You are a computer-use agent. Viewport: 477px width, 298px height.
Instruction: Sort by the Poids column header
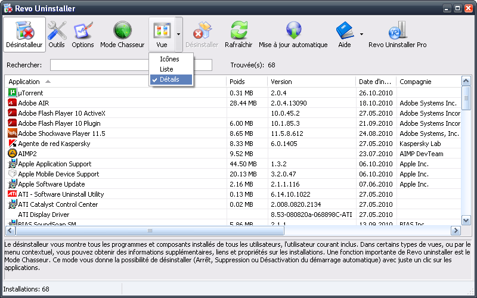(247, 82)
